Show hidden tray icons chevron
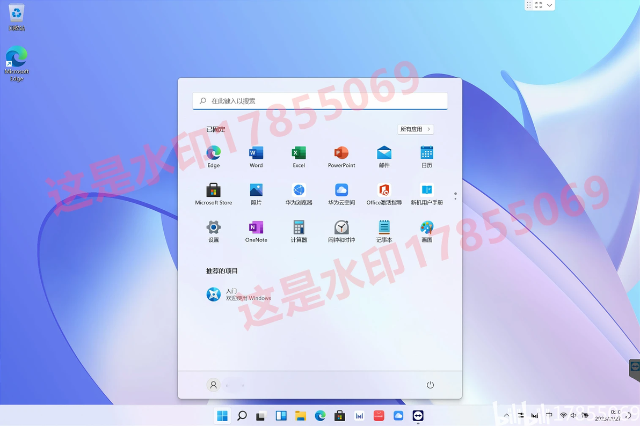The width and height of the screenshot is (640, 426). [506, 415]
